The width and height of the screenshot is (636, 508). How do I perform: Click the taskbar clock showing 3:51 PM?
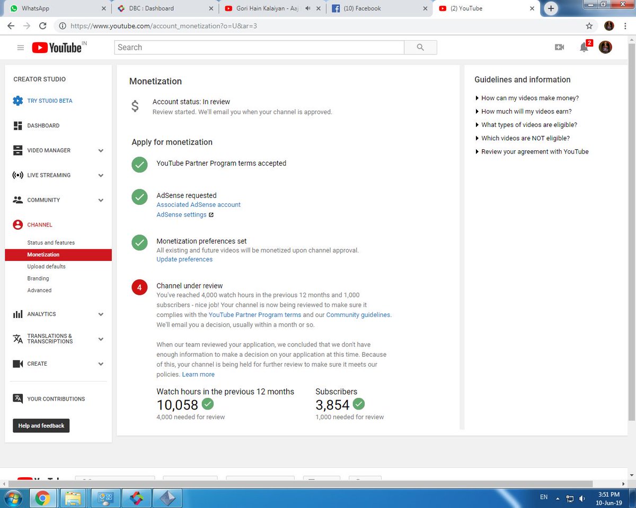coord(608,498)
